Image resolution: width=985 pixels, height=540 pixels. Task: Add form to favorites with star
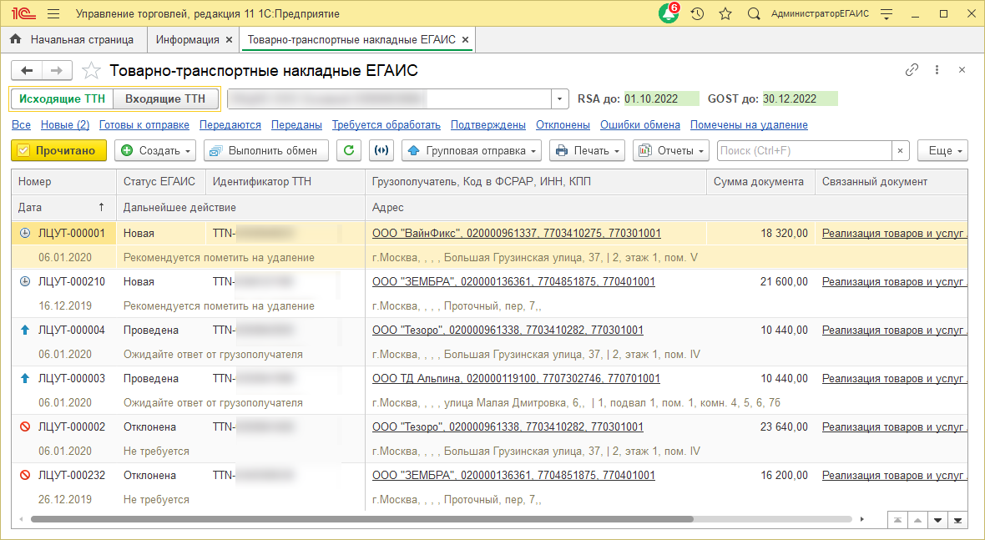[92, 71]
